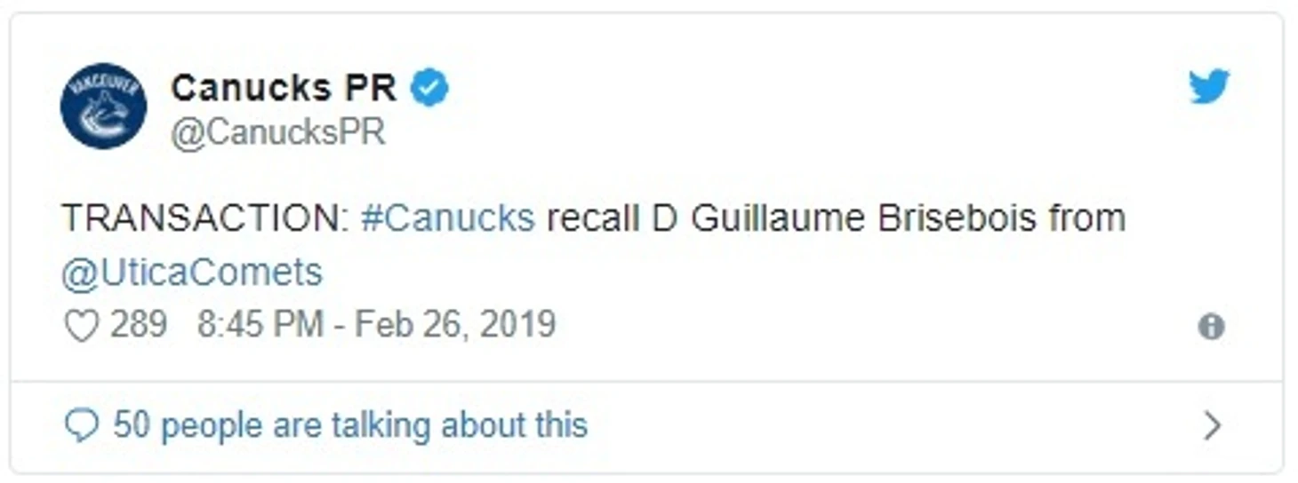Visit the @CanucksPR handle link

(x=277, y=133)
